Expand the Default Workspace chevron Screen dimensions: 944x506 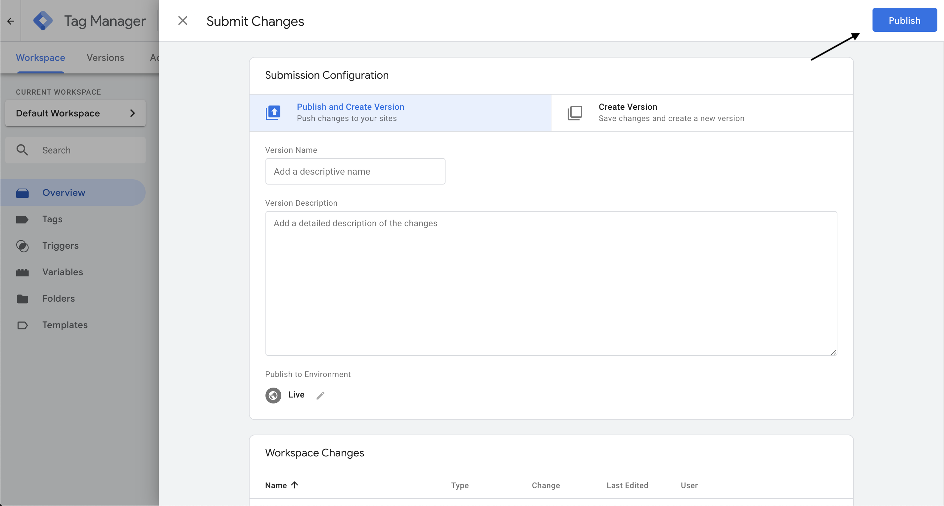click(x=133, y=113)
